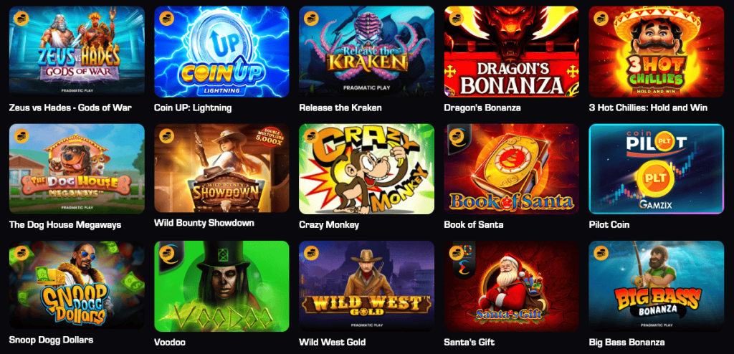Click coin badge icon on Dragon's Bonanza thumbnail
The width and height of the screenshot is (734, 354).
(457, 18)
